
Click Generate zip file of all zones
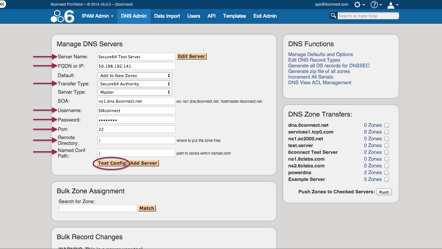319,71
